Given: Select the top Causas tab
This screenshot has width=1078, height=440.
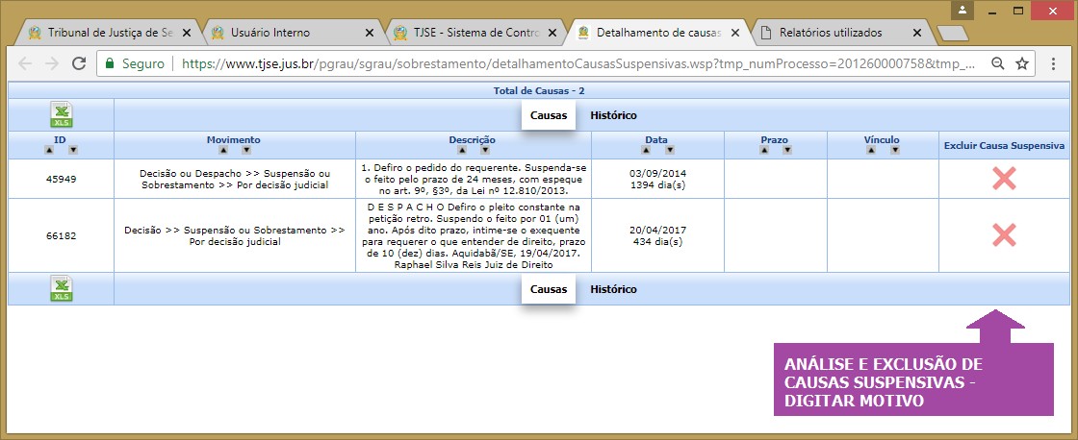Looking at the screenshot, I should [x=549, y=115].
